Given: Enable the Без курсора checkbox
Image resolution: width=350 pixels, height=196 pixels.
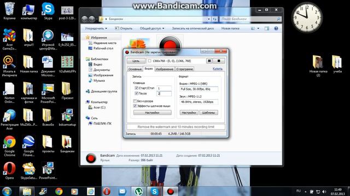Looking at the screenshot, I should 135,101.
